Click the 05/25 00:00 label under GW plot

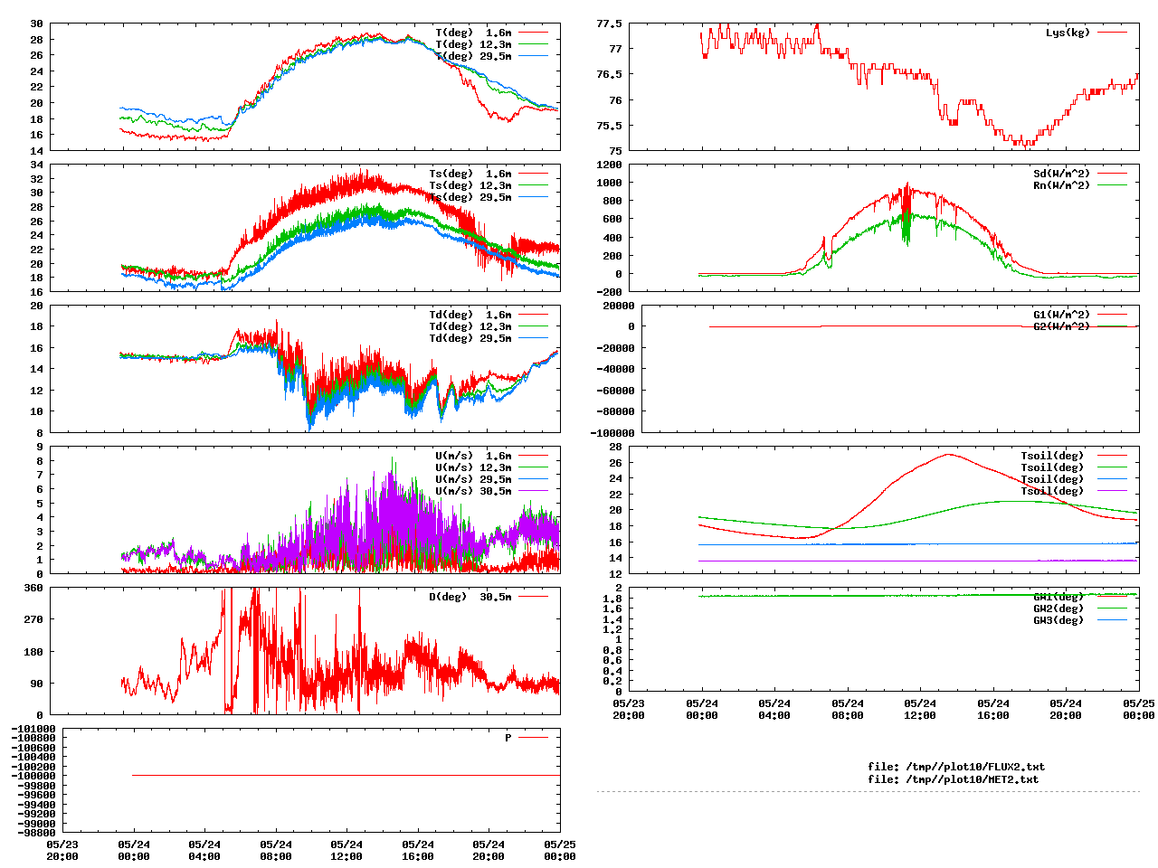1138,709
